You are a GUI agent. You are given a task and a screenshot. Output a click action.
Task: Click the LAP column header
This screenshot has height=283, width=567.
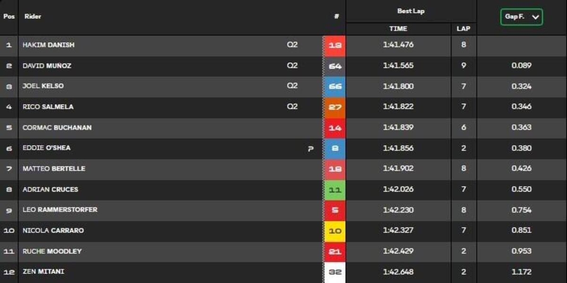(463, 29)
